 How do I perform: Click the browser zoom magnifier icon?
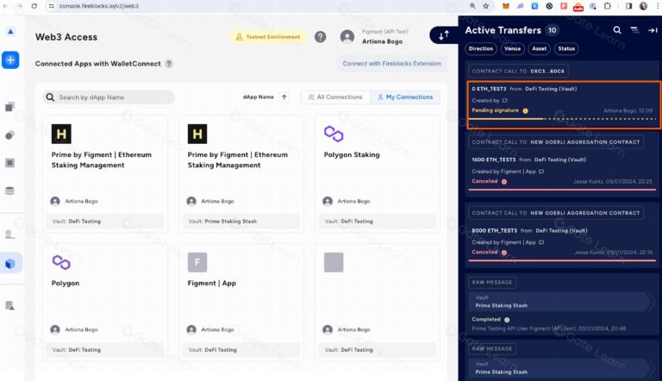[x=472, y=6]
